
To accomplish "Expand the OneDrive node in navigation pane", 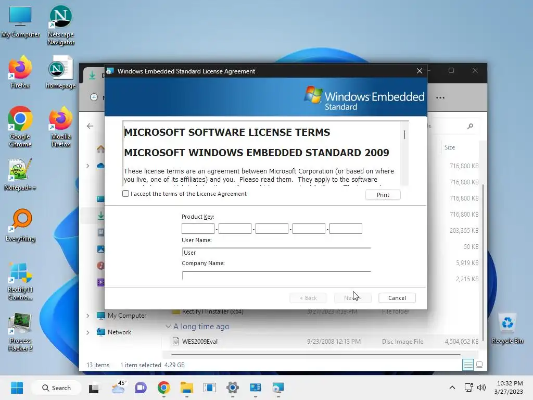I will click(x=87, y=166).
